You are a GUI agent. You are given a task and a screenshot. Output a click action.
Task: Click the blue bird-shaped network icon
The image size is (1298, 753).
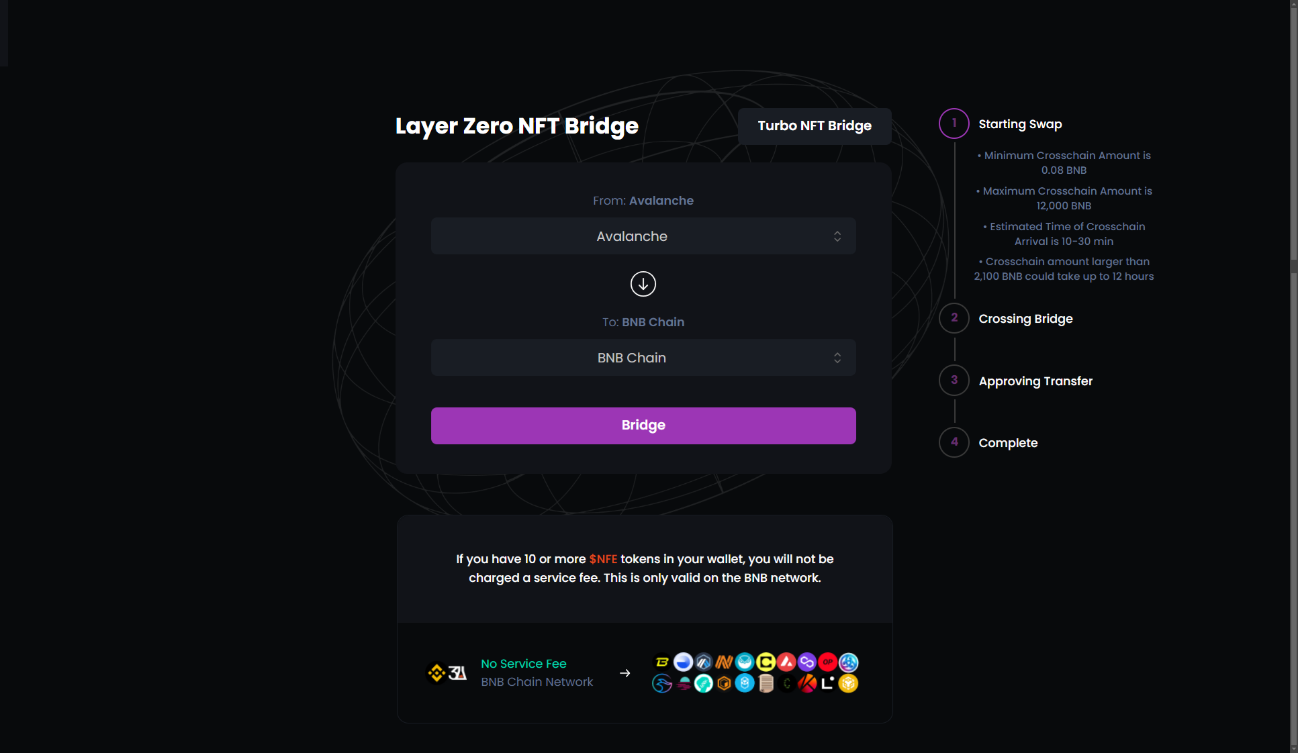pyautogui.click(x=662, y=683)
